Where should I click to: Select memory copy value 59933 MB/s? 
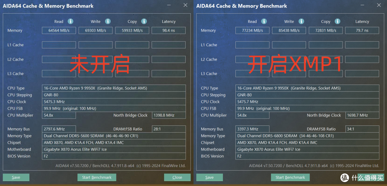point(132,30)
